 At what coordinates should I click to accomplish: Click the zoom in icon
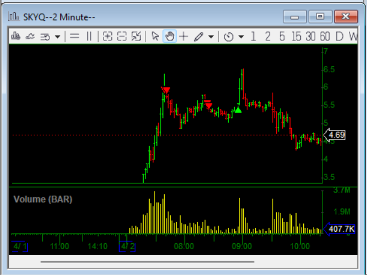point(108,37)
